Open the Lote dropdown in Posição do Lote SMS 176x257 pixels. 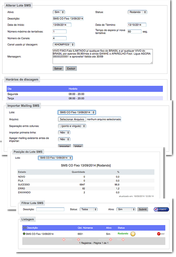tap(55, 158)
